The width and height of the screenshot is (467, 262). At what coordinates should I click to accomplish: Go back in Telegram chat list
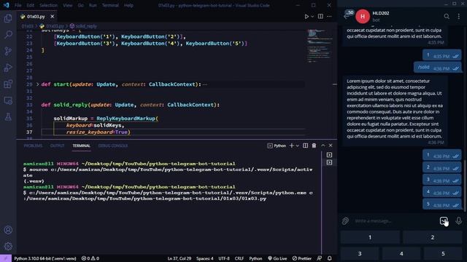(347, 16)
